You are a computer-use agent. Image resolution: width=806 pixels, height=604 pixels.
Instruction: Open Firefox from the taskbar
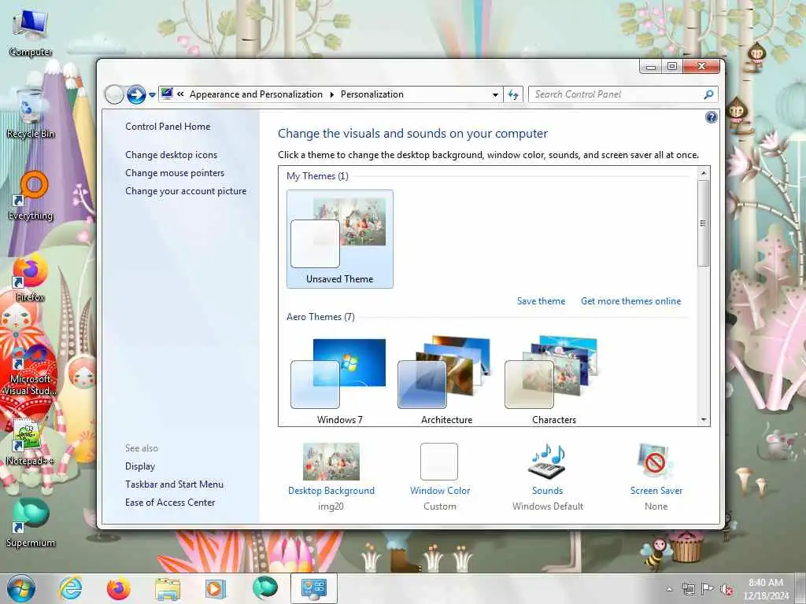tap(118, 588)
